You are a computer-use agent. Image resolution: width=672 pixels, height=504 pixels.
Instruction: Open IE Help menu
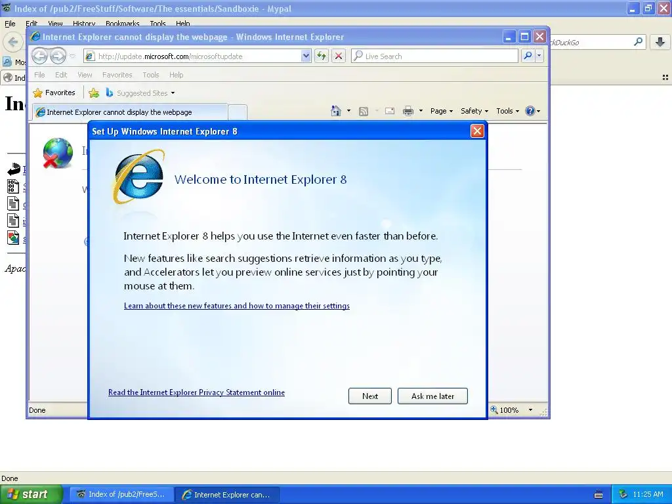click(176, 75)
